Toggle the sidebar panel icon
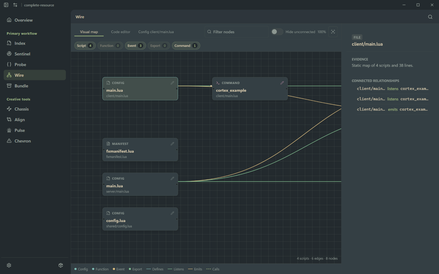 pyautogui.click(x=6, y=5)
